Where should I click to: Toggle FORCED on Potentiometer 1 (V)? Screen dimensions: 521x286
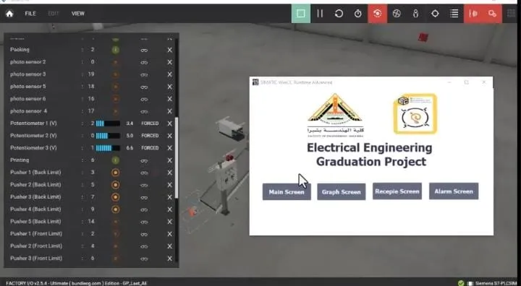(150, 123)
